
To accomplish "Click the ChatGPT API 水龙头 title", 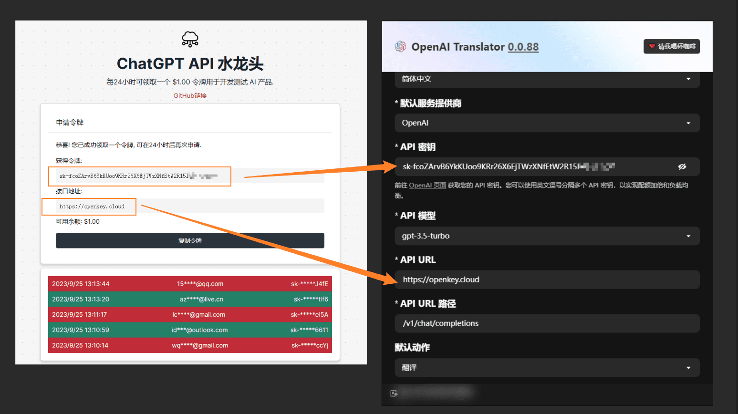I will pos(190,63).
